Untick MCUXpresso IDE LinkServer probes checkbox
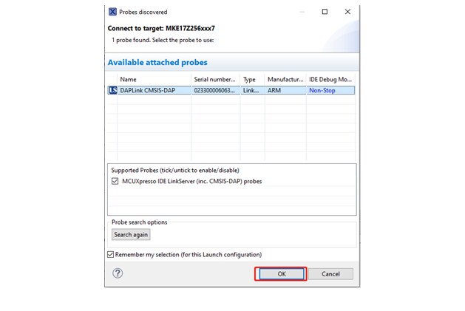Screen dimensions: 465x311 point(115,181)
